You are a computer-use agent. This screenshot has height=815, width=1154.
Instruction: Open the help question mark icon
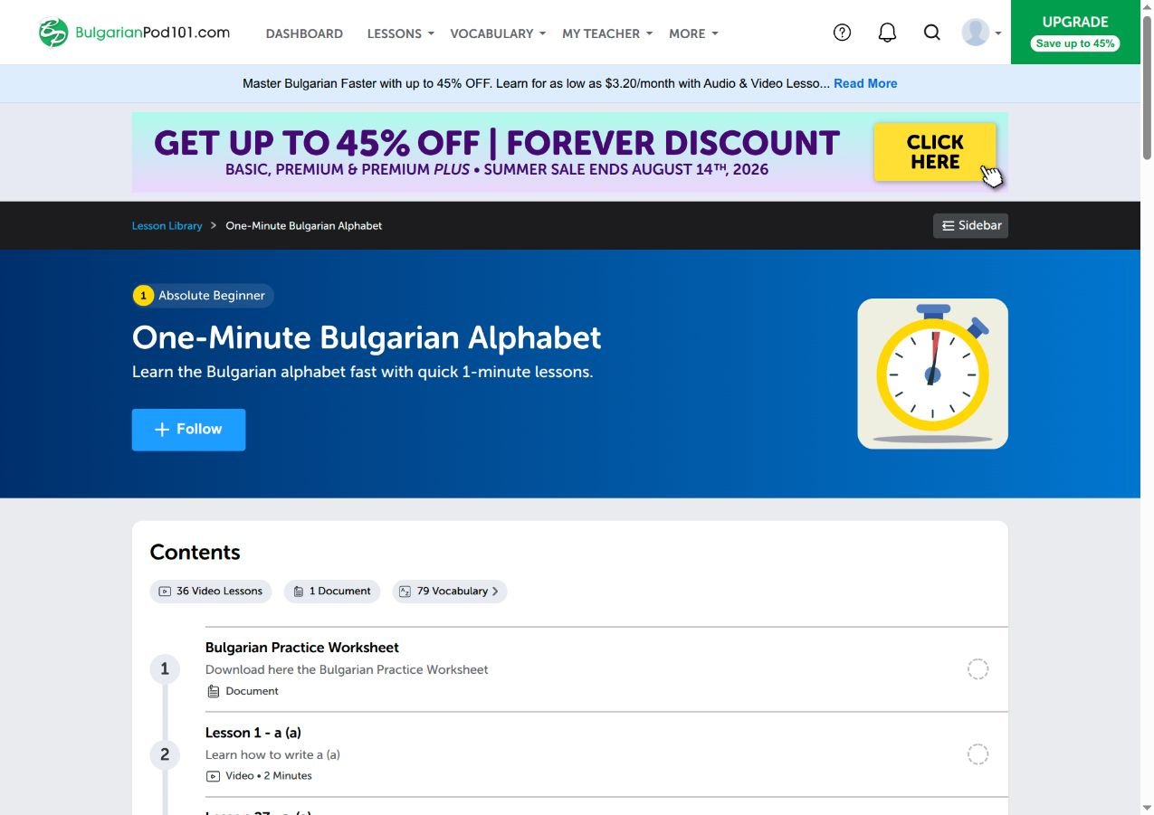(842, 33)
